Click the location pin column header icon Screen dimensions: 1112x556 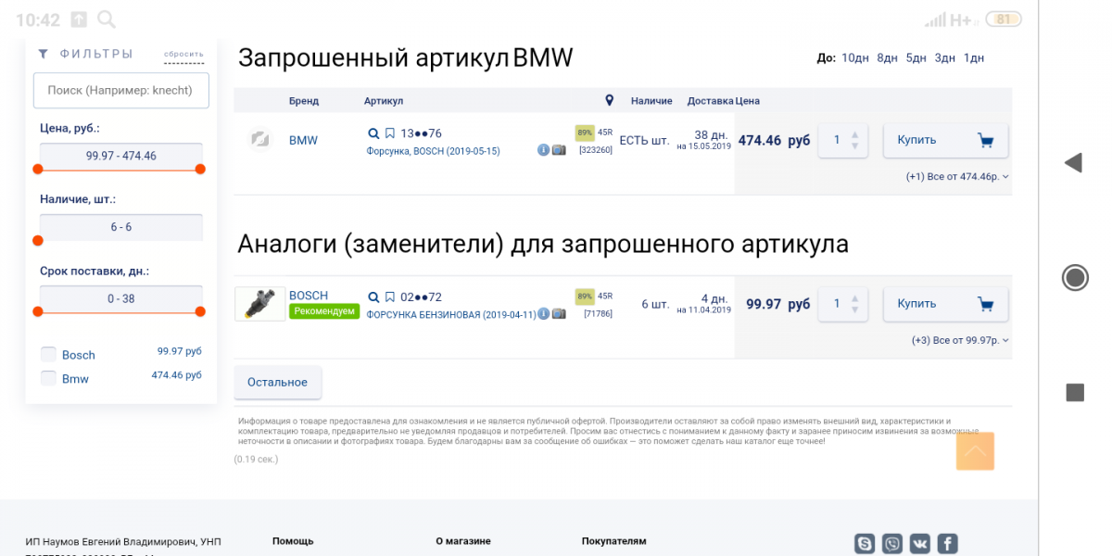click(609, 100)
